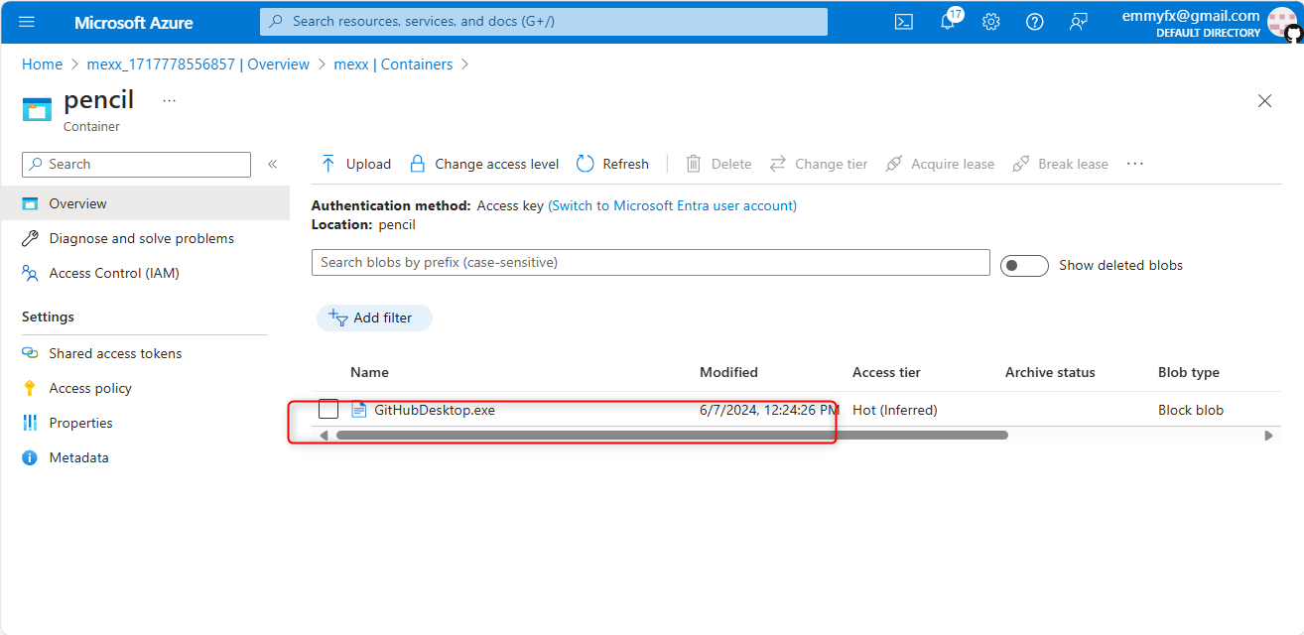
Task: Open the Feedback icon
Action: click(x=1079, y=22)
